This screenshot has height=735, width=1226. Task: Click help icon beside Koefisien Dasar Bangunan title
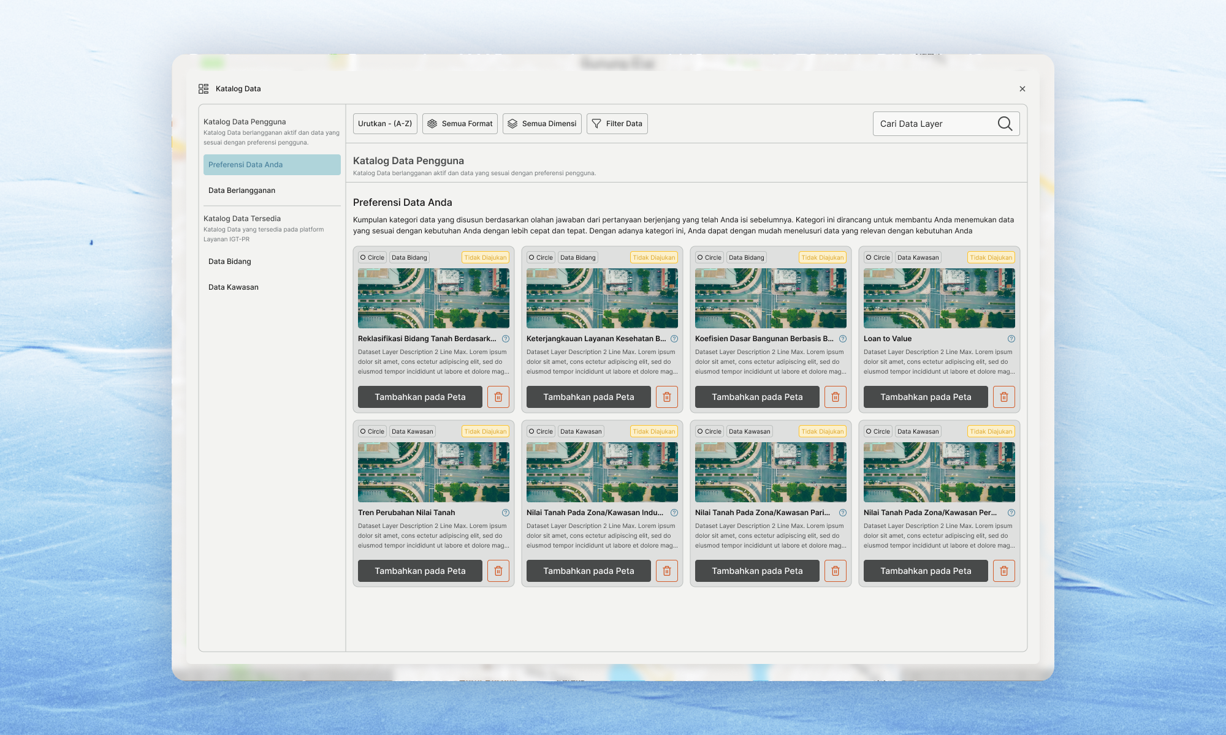843,339
